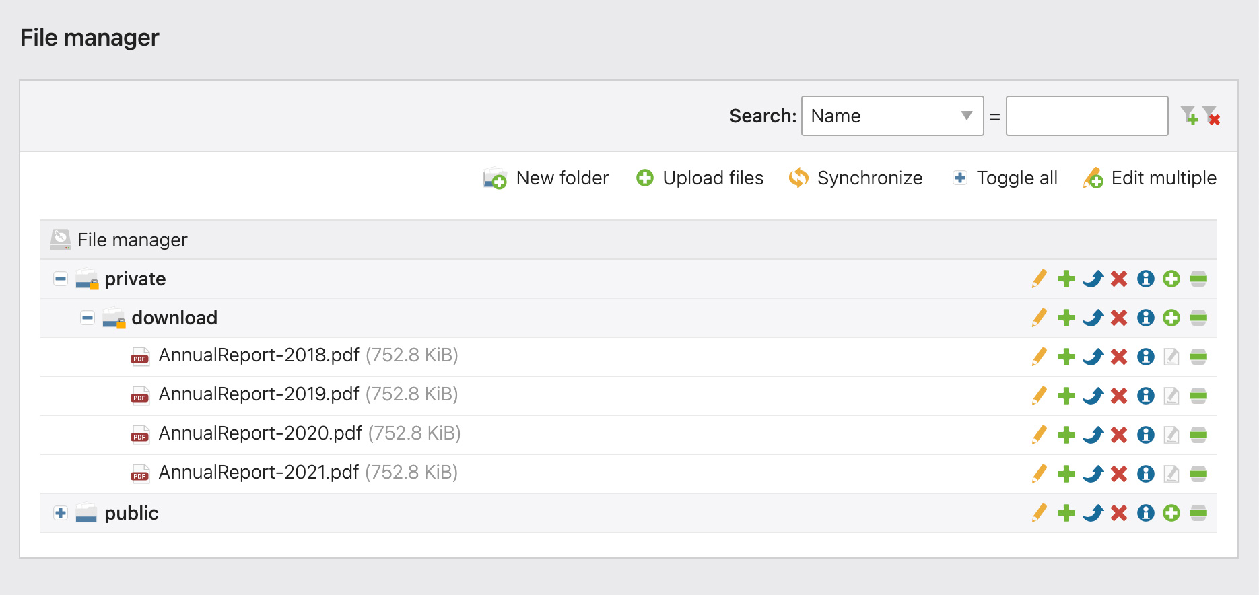Screen dimensions: 1259x595
Task: Toggle green bar icon for AnnualReport-2018.pdf
Action: [1198, 357]
